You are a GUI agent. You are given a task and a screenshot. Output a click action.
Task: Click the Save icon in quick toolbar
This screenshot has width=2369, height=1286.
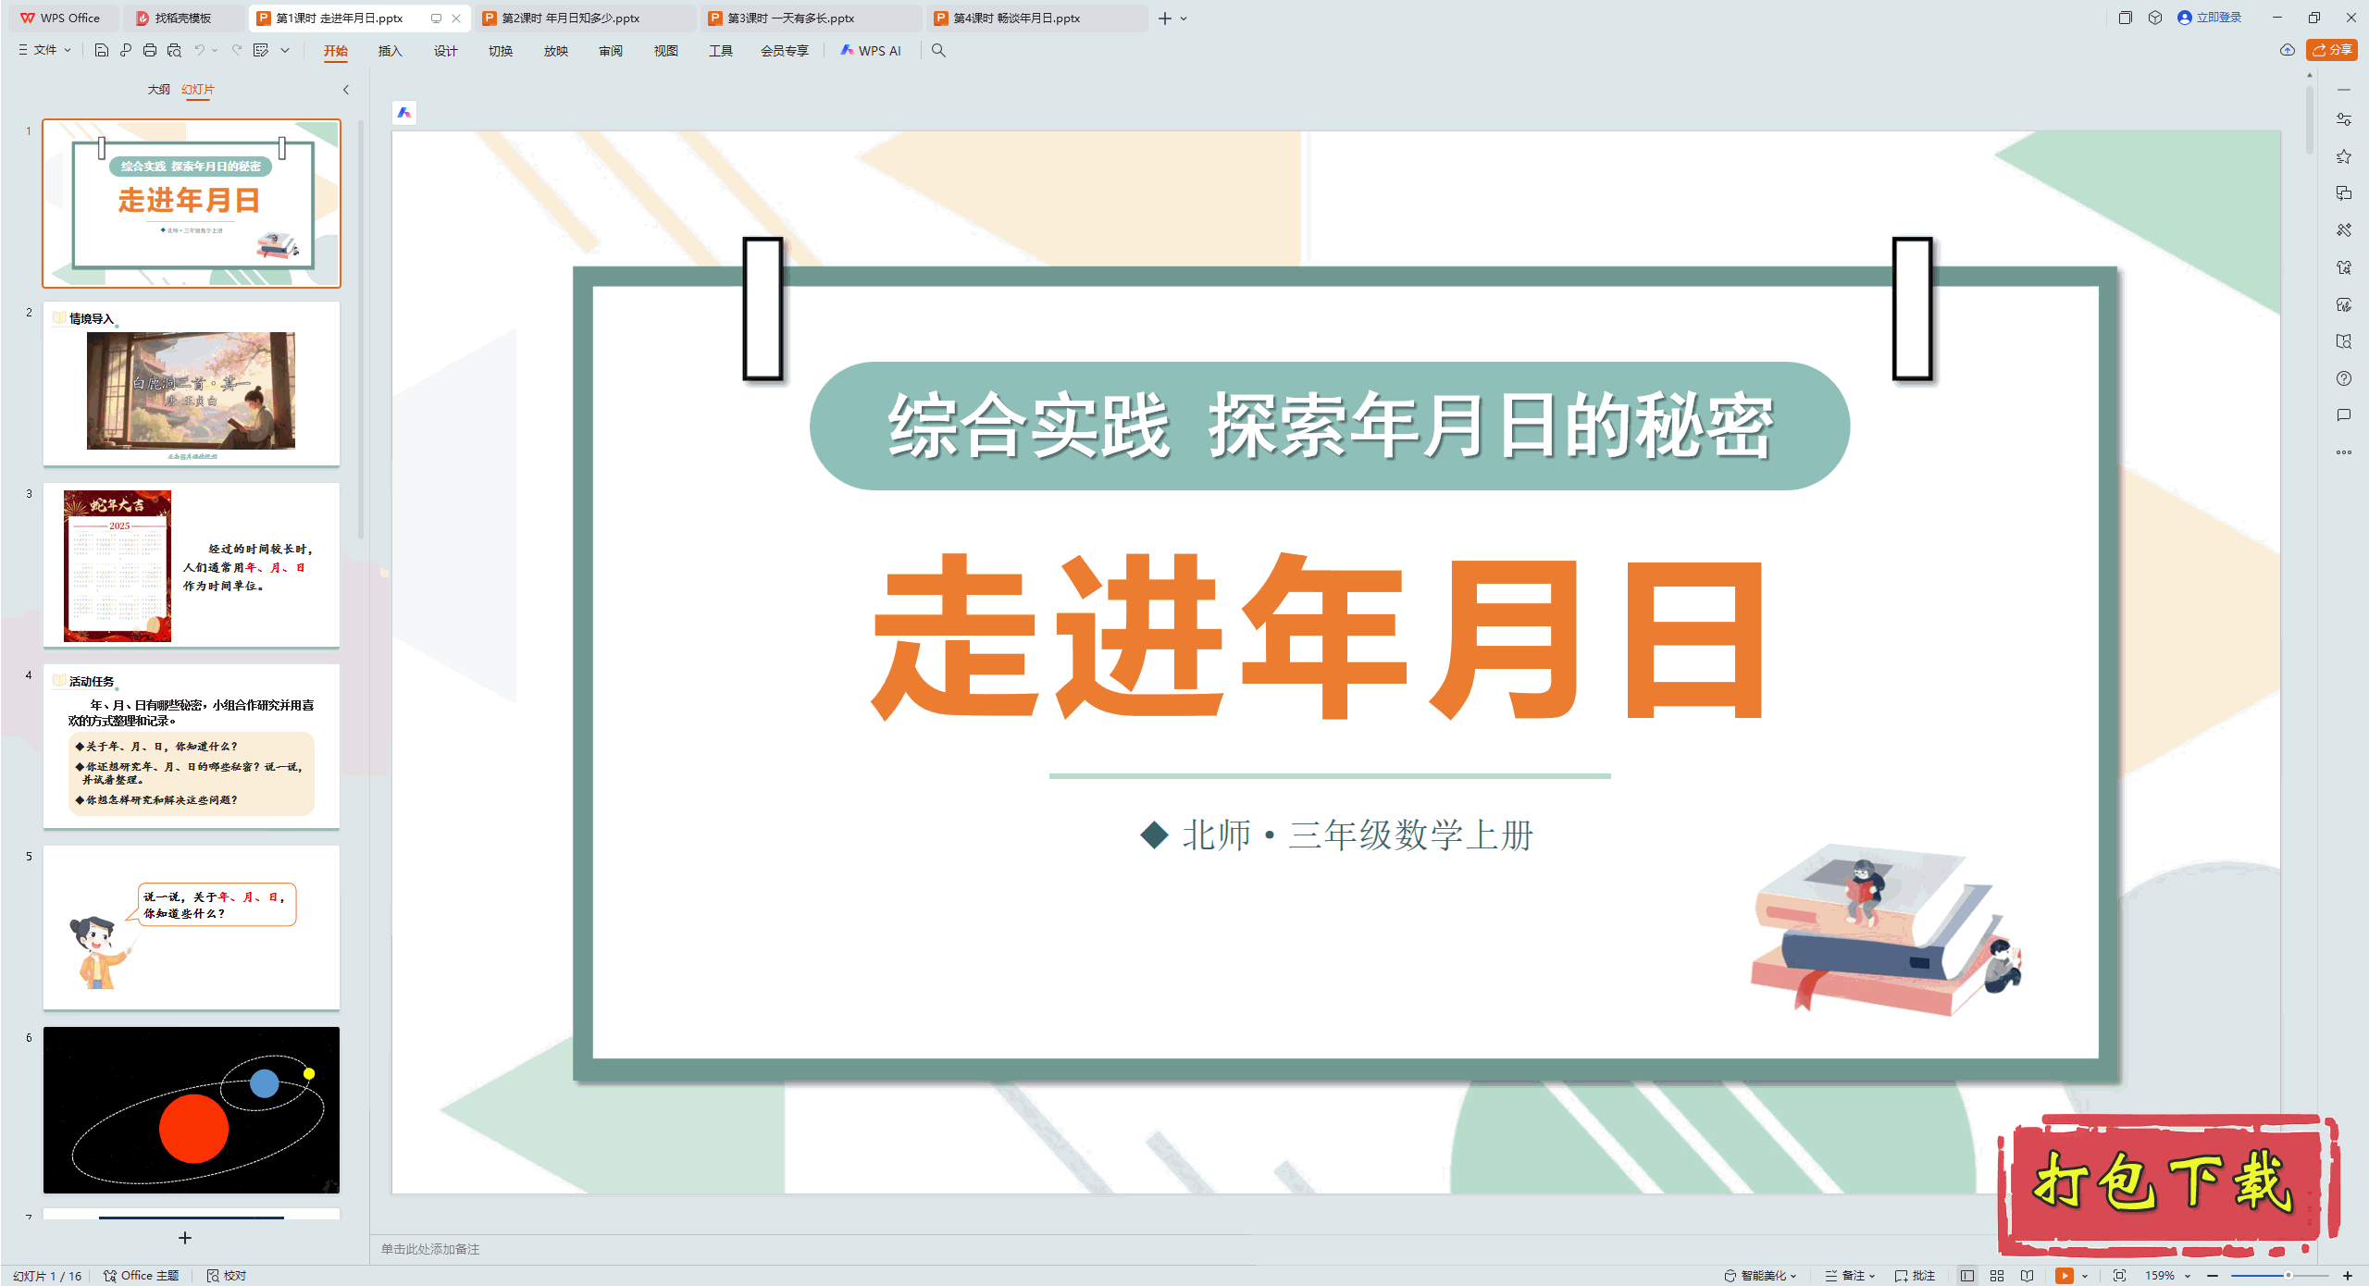pyautogui.click(x=102, y=50)
